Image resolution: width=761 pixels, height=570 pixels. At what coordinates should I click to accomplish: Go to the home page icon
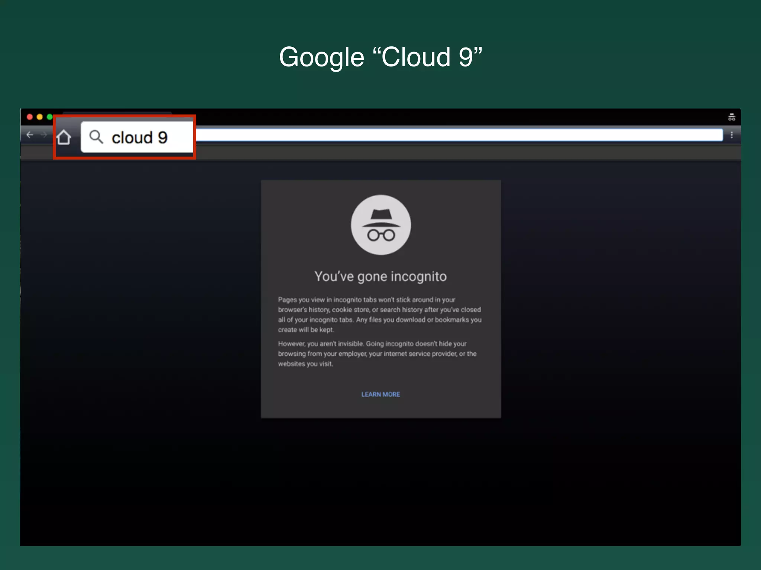[64, 137]
